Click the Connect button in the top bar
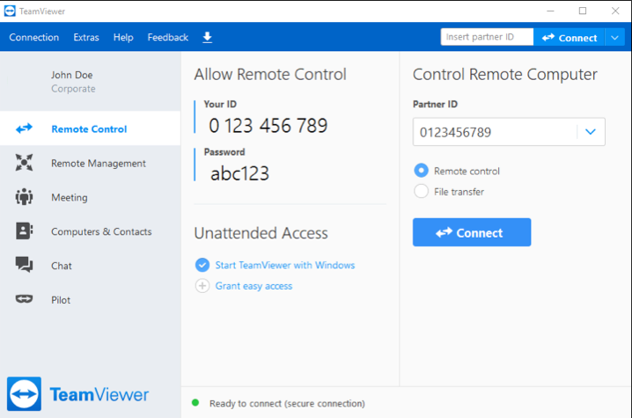The width and height of the screenshot is (632, 418). coord(569,38)
